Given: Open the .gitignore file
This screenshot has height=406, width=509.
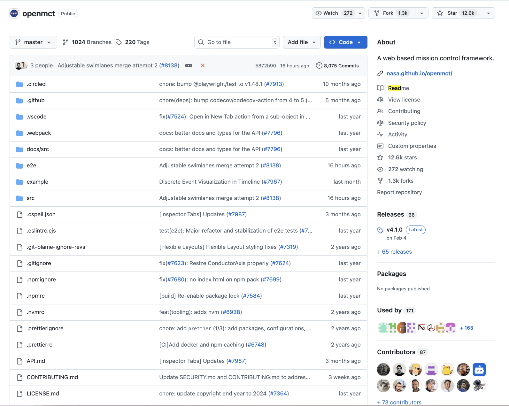Looking at the screenshot, I should (39, 263).
